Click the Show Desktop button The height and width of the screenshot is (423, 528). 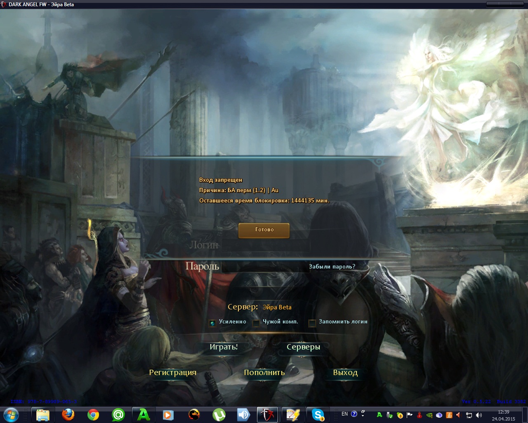click(525, 415)
